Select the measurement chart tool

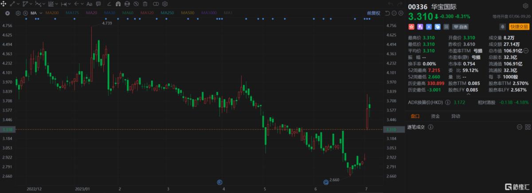point(51,4)
